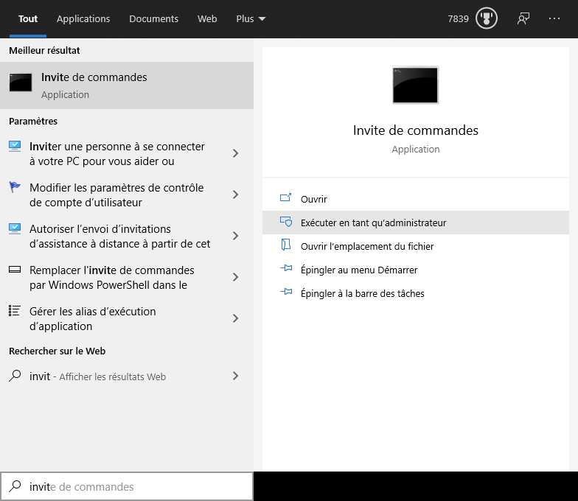The height and width of the screenshot is (501, 578).
Task: Expand arrow for Inviter une personne à se connecter
Action: [235, 153]
